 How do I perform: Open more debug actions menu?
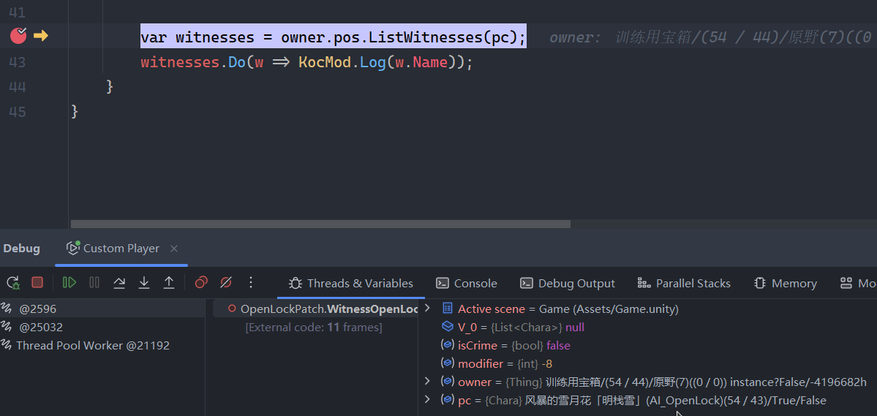click(x=251, y=283)
